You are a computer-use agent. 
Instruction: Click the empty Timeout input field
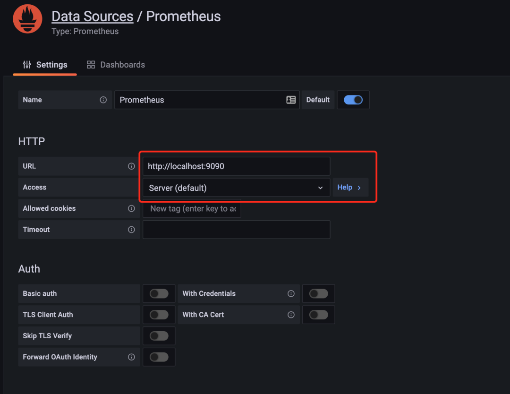point(236,230)
